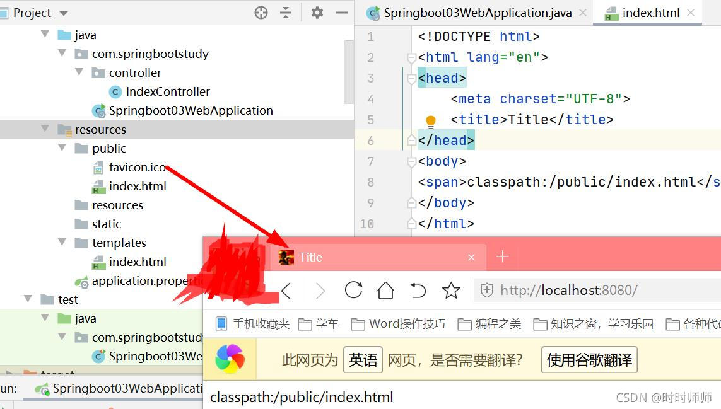Screen dimensions: 721x409
Task: Click the browser tab favicon
Action: click(x=286, y=257)
